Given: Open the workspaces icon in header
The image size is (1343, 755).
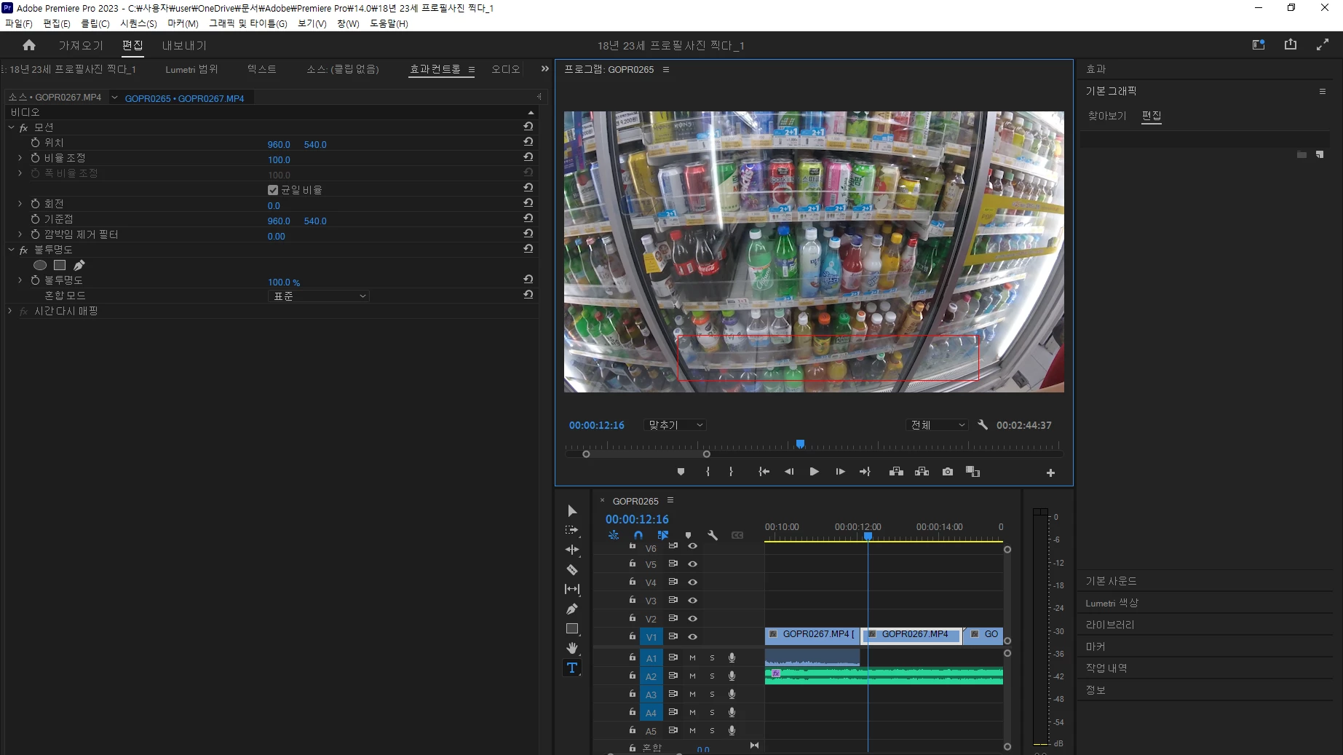Looking at the screenshot, I should (x=1259, y=44).
